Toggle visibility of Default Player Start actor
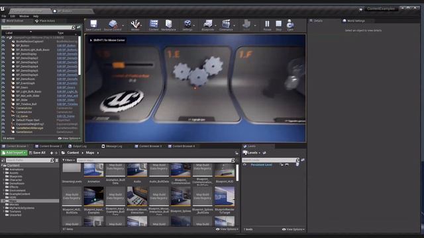The height and width of the screenshot is (238, 424). point(3,120)
